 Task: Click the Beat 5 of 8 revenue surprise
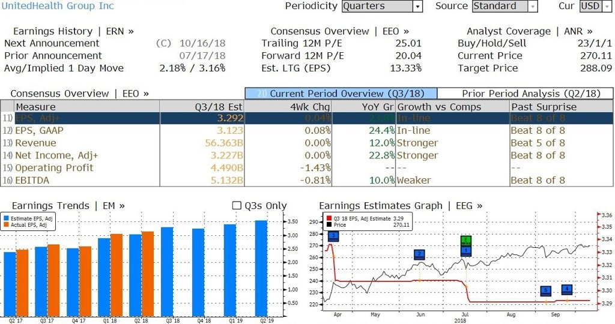coord(538,143)
